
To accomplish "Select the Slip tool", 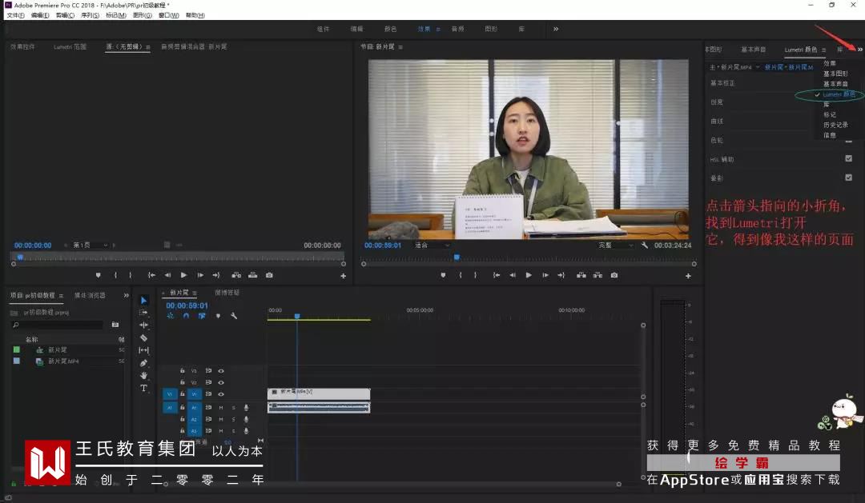I will (144, 350).
